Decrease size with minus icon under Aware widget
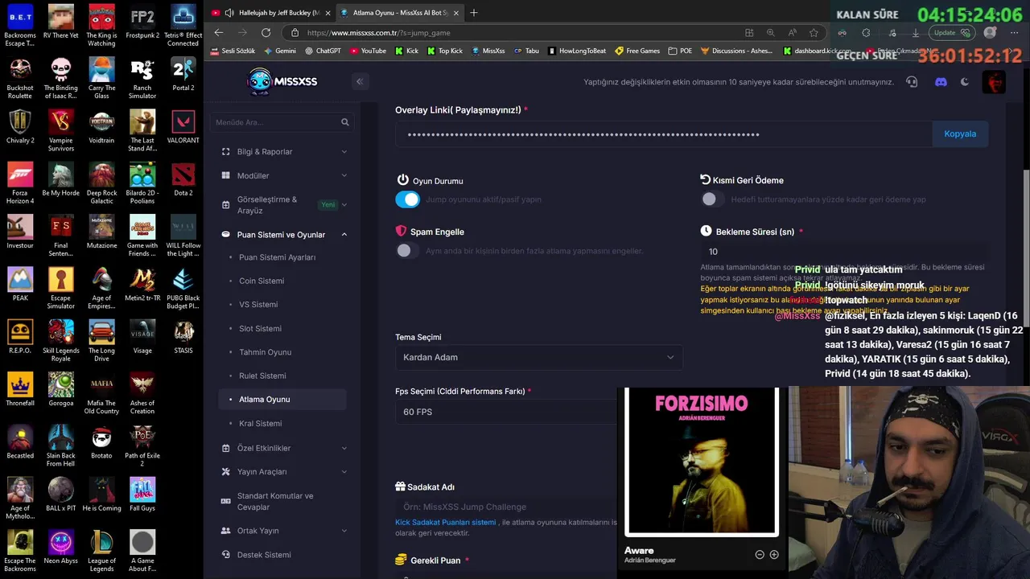Image resolution: width=1030 pixels, height=579 pixels. (760, 555)
